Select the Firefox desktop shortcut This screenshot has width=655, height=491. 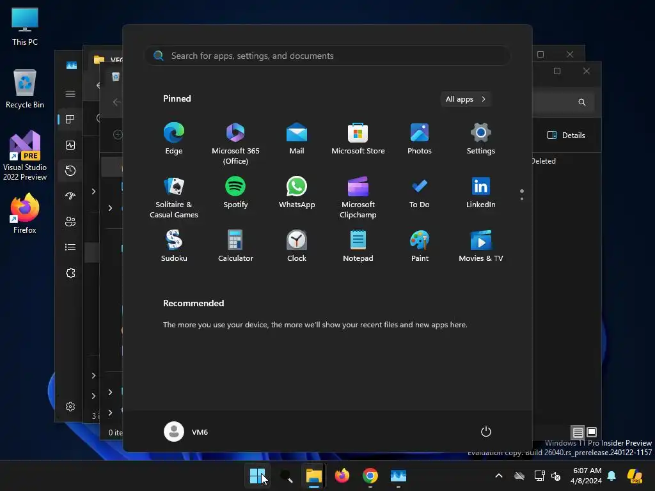pos(25,214)
